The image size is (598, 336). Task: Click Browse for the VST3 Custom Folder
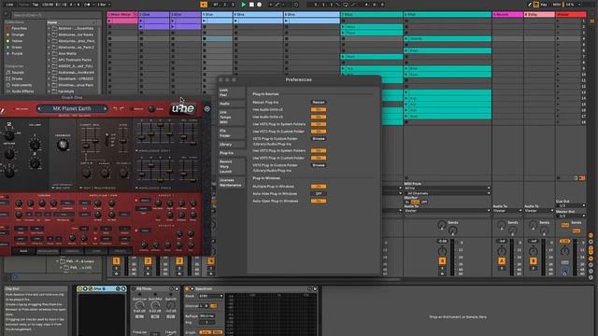(x=318, y=165)
